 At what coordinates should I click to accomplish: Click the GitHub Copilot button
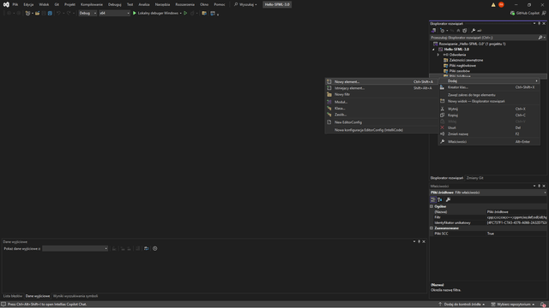point(524,14)
